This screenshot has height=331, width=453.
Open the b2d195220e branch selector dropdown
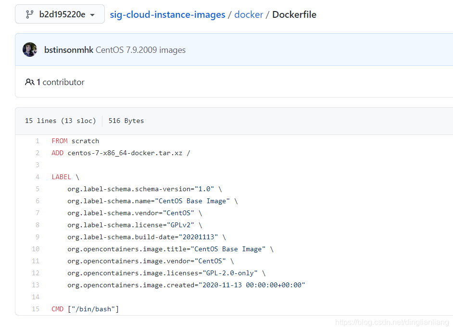tap(60, 14)
